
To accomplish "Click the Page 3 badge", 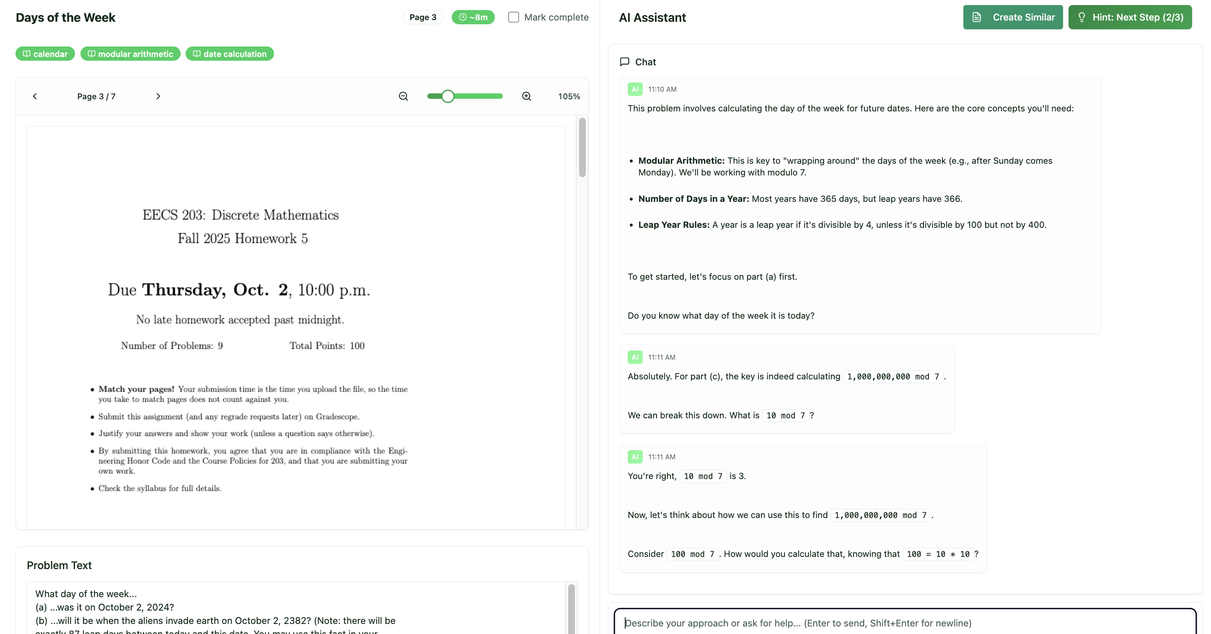I will tap(423, 17).
